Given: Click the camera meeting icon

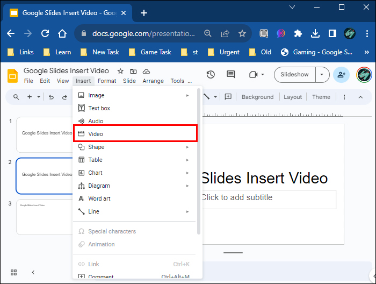Looking at the screenshot, I should click(255, 75).
